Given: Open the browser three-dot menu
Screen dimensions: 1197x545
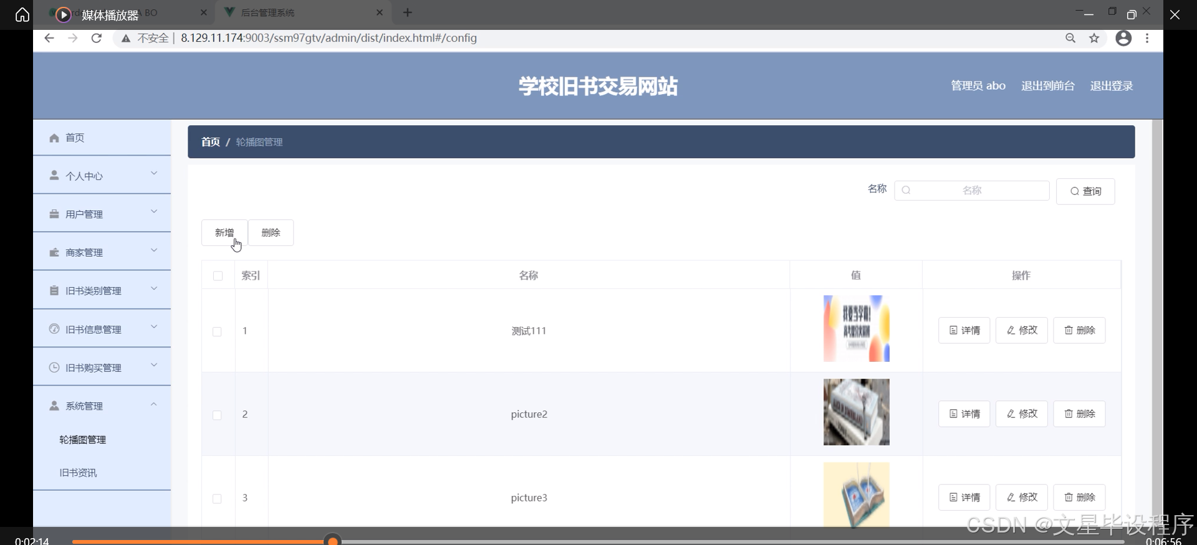Looking at the screenshot, I should point(1147,39).
